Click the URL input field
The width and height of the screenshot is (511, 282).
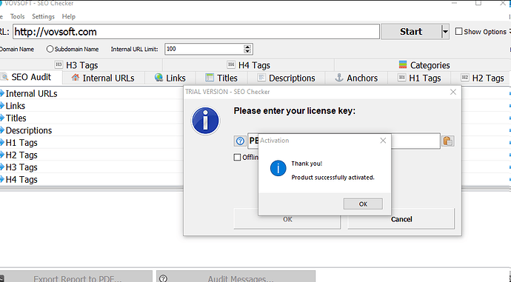(x=196, y=32)
